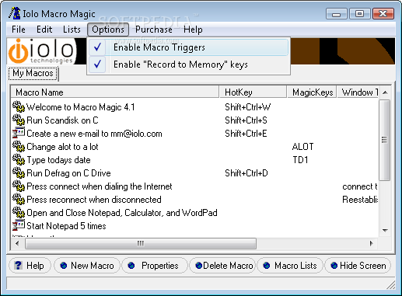
Task: Select the Welcome to Macro Magic 4.1 row
Action: point(195,106)
